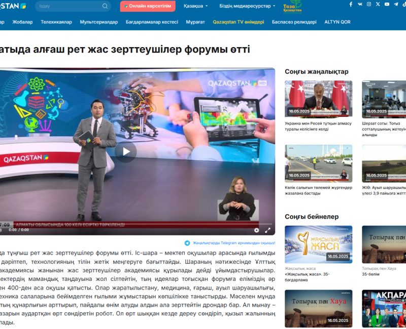406x329 pixels.
Task: Open the ALTYN QOR menu item
Action: pos(337,22)
